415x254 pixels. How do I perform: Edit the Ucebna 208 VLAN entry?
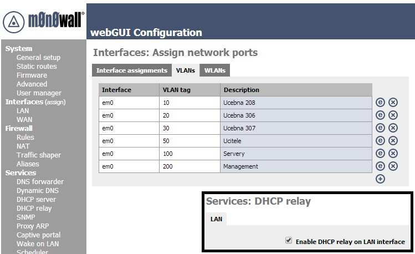pyautogui.click(x=380, y=102)
